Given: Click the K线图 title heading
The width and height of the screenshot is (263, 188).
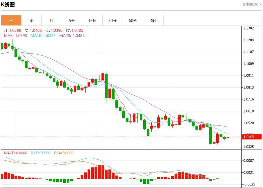Looking at the screenshot, I should [8, 5].
